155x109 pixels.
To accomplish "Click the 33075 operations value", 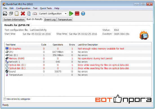I will 58,71.
